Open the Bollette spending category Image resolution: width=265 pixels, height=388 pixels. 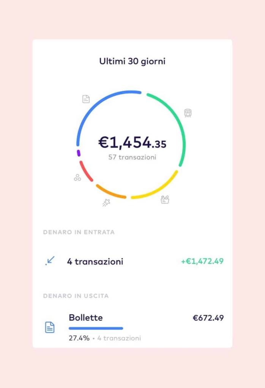[x=132, y=327]
